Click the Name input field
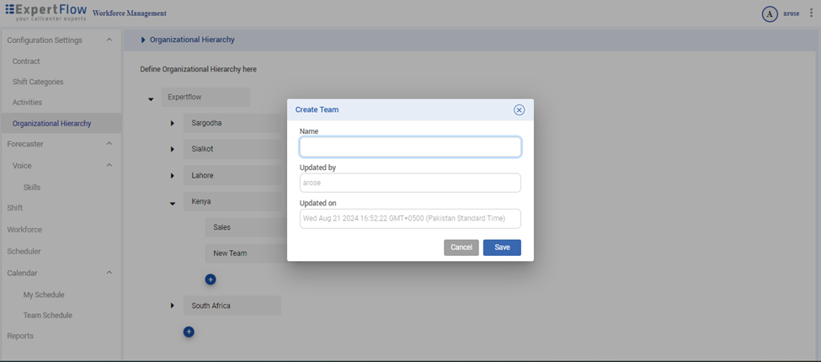 [410, 147]
